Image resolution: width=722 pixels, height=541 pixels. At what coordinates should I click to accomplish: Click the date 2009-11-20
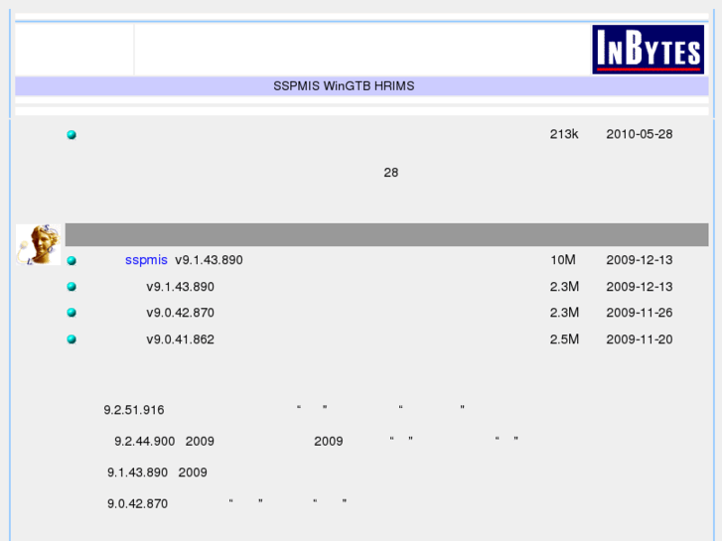pos(640,339)
